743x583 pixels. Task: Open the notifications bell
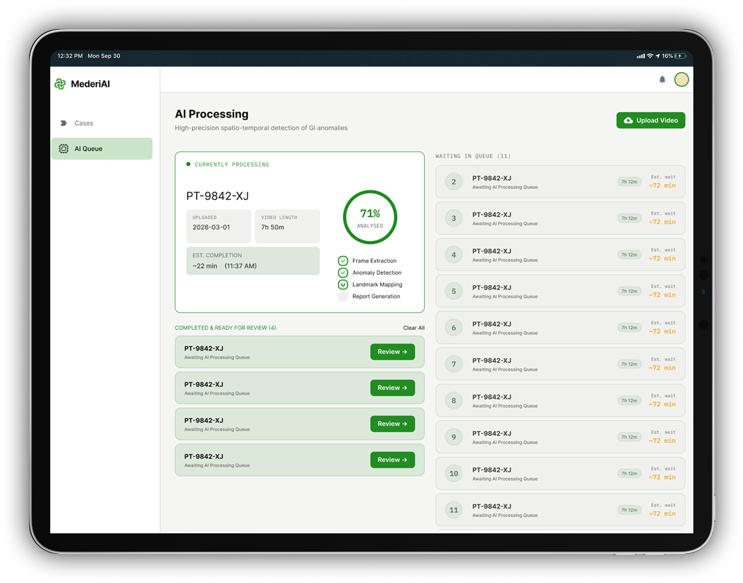(662, 79)
